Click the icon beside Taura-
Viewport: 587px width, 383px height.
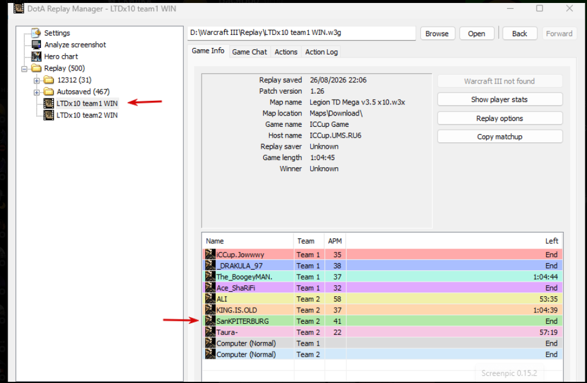[210, 331]
